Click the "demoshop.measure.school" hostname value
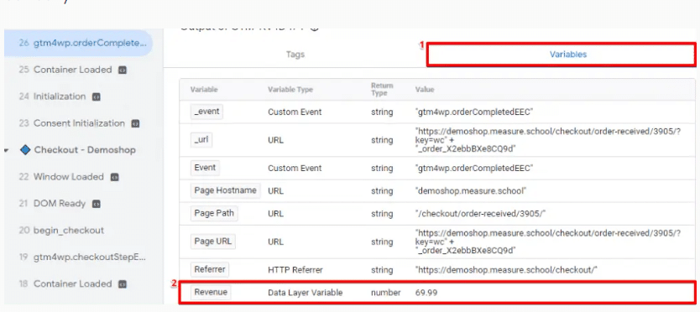700x312 pixels. click(471, 191)
